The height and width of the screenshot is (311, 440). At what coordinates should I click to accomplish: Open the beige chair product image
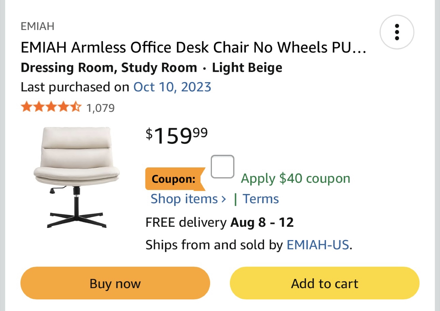(x=77, y=177)
